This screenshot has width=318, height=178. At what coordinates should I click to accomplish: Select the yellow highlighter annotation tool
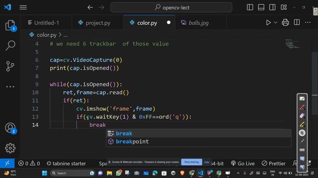pyautogui.click(x=302, y=124)
